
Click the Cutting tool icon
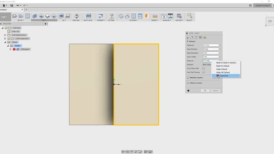[112, 16]
